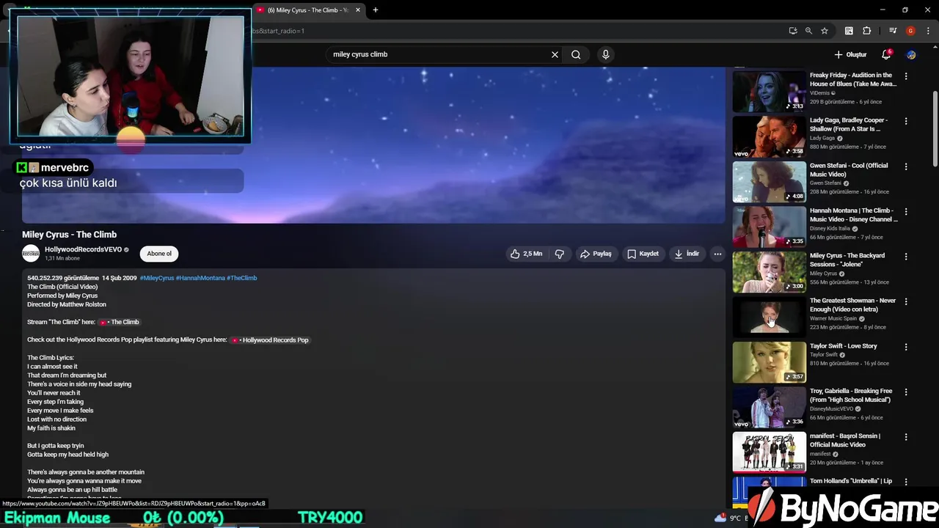The height and width of the screenshot is (528, 939).
Task: Click the Paylaş share button
Action: pos(596,254)
